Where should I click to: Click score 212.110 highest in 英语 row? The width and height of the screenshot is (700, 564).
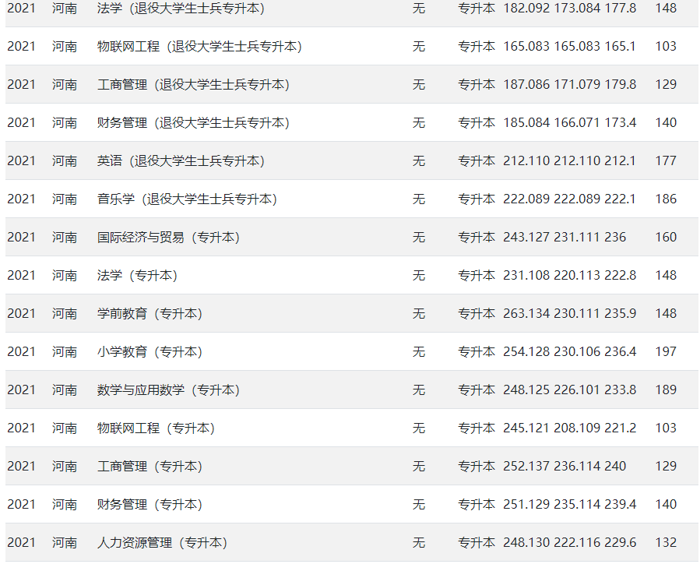pyautogui.click(x=526, y=160)
